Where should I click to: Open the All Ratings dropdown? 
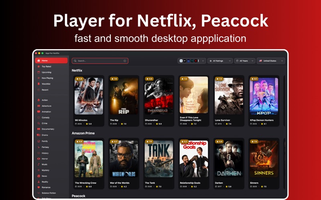coord(220,61)
